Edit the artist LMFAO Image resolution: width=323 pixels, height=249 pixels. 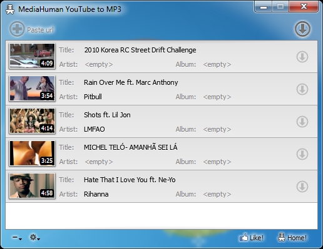95,129
